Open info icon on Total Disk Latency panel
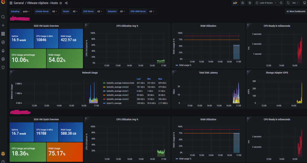This screenshot has height=163, width=307. coord(173,72)
